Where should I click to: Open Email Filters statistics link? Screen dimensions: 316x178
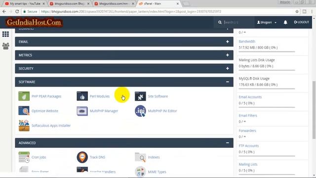(x=248, y=116)
